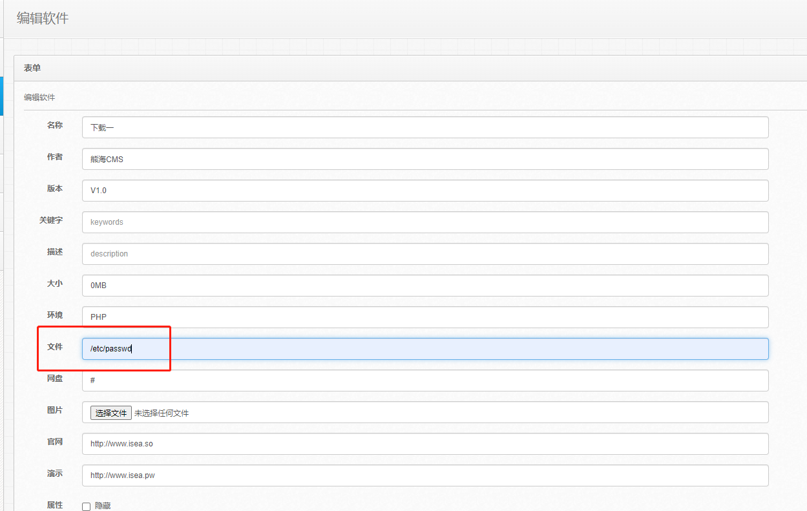
Task: Click the 关键字 keywords input box
Action: point(425,222)
